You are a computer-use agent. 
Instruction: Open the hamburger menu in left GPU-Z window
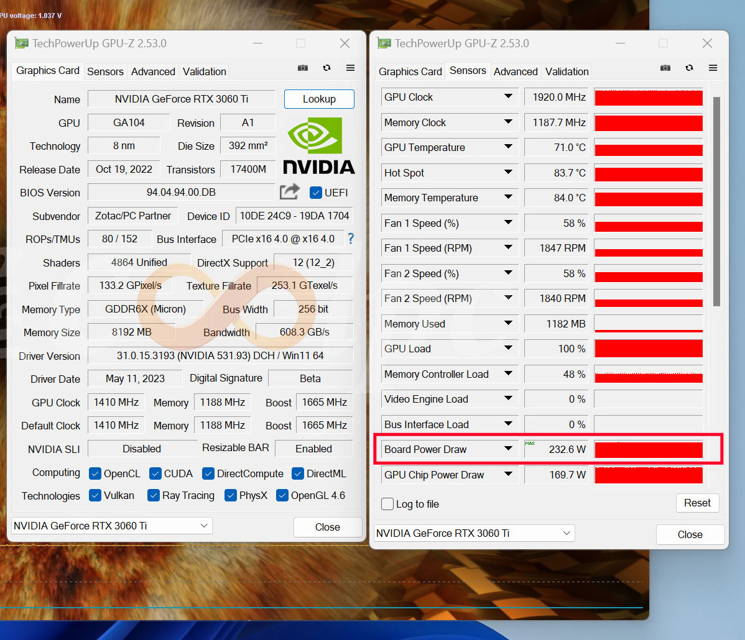350,68
